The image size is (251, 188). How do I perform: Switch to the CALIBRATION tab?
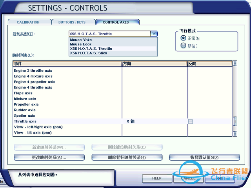point(29,22)
